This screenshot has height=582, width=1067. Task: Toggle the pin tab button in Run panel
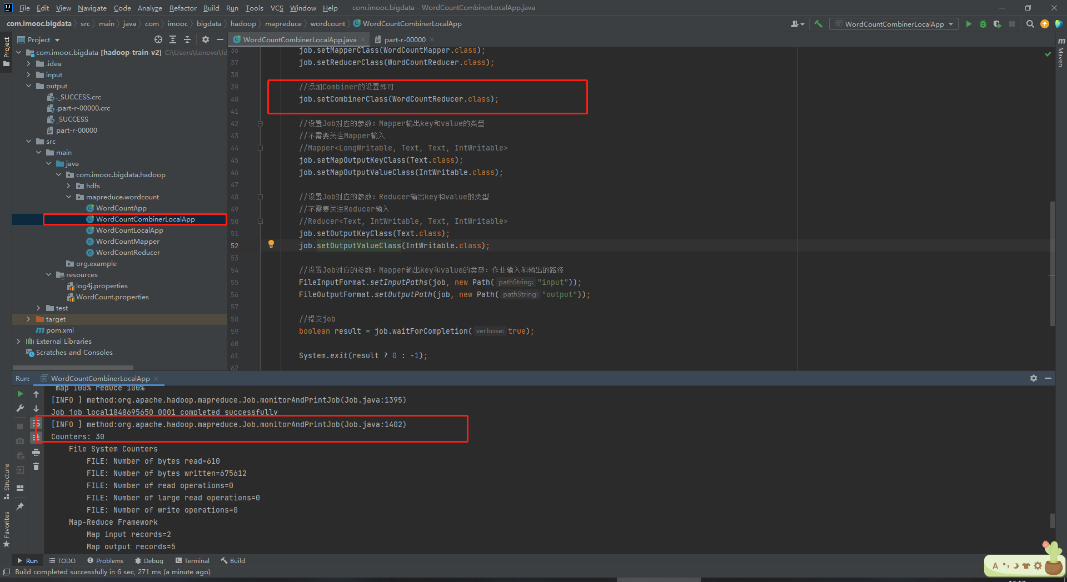point(20,506)
